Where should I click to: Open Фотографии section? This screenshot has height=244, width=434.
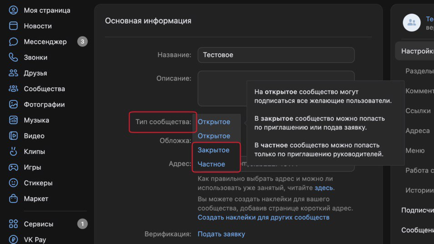pos(44,105)
